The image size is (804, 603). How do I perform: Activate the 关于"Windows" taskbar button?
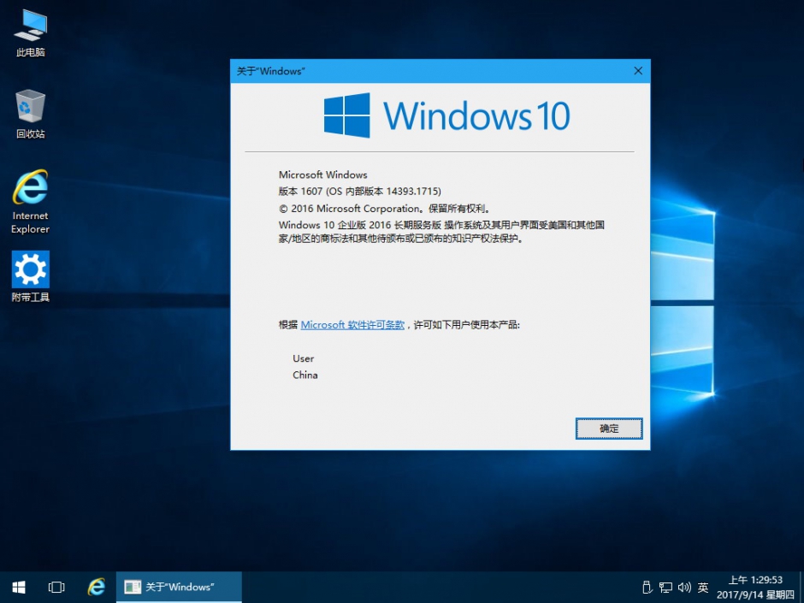[179, 587]
